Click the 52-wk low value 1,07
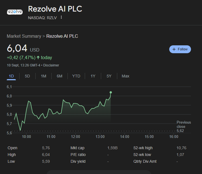 180,155
